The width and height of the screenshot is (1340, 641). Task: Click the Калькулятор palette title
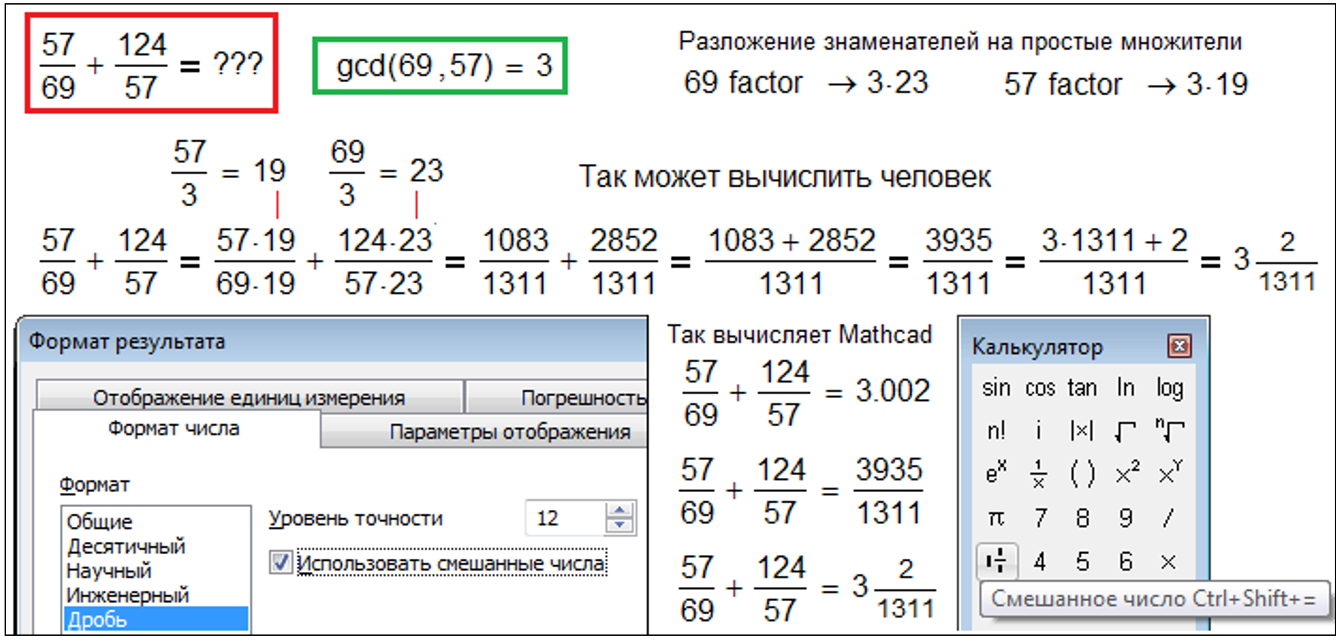tap(1037, 347)
